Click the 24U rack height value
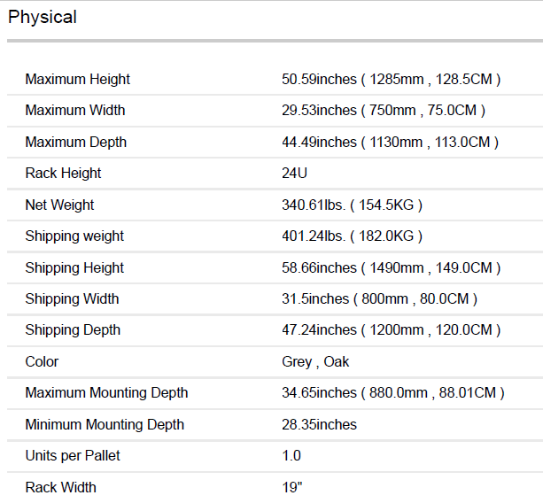Screen dimensions: 543x503 295,174
